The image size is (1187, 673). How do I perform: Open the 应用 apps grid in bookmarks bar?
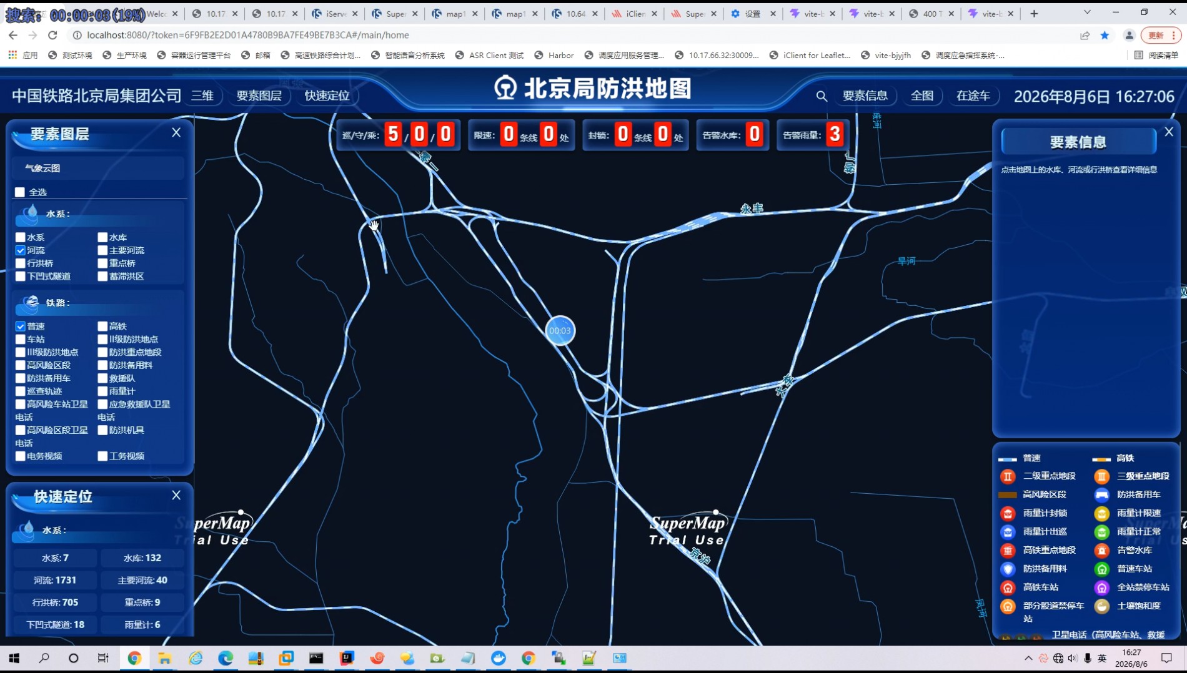23,55
